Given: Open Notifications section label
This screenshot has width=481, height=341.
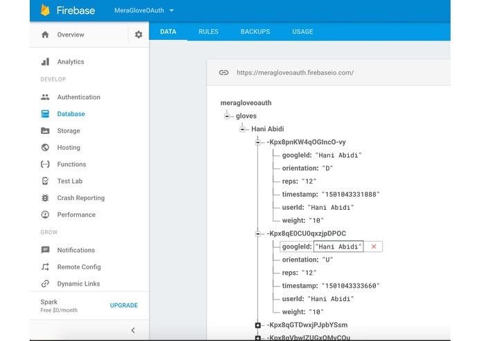Looking at the screenshot, I should (x=75, y=250).
